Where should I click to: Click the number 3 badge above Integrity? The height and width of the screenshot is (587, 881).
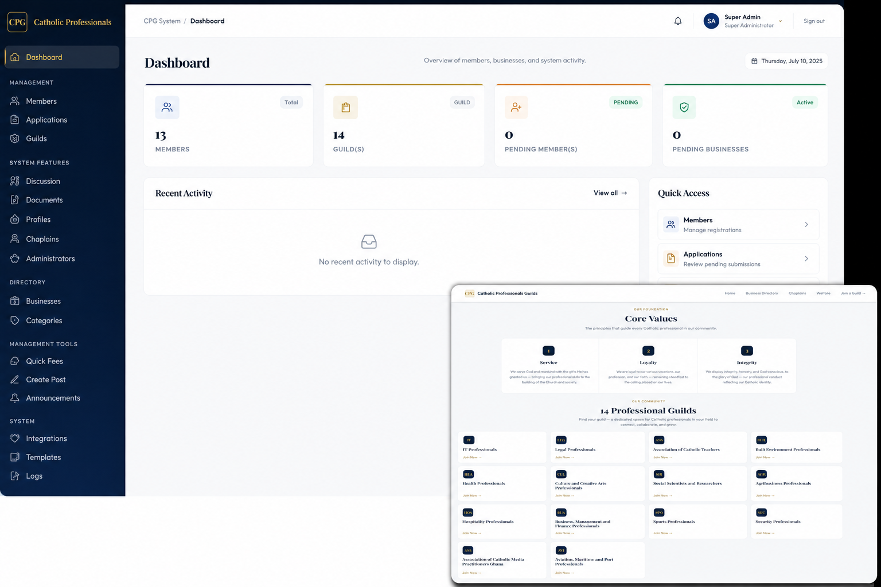click(747, 351)
